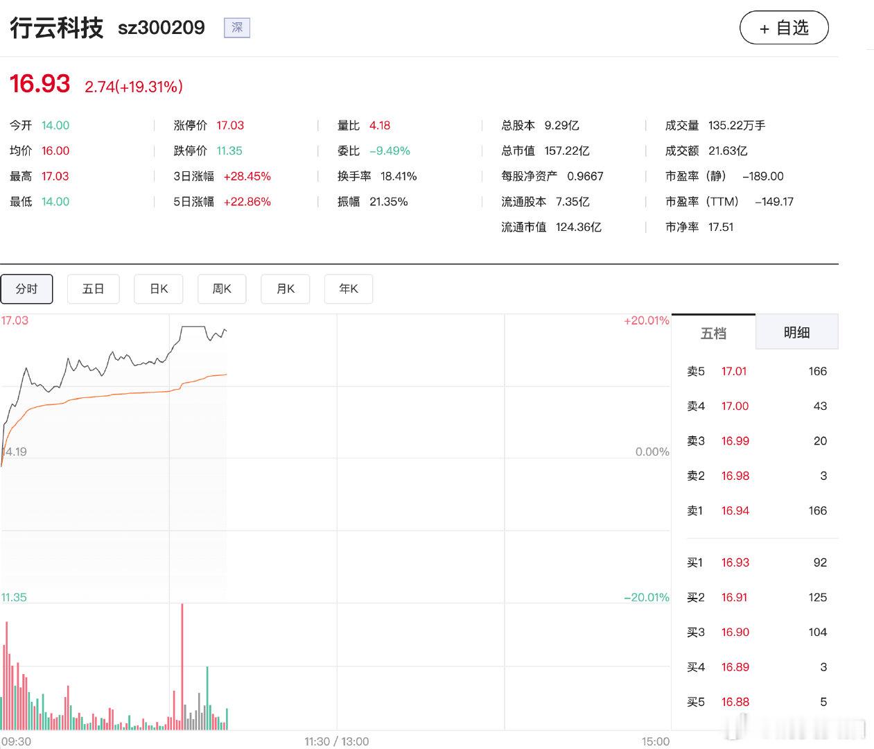Add stock with the 自选 button
Screen dimensions: 874x749
point(784,28)
